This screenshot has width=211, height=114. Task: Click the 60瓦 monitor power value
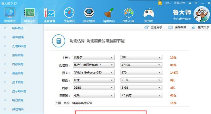point(173,95)
